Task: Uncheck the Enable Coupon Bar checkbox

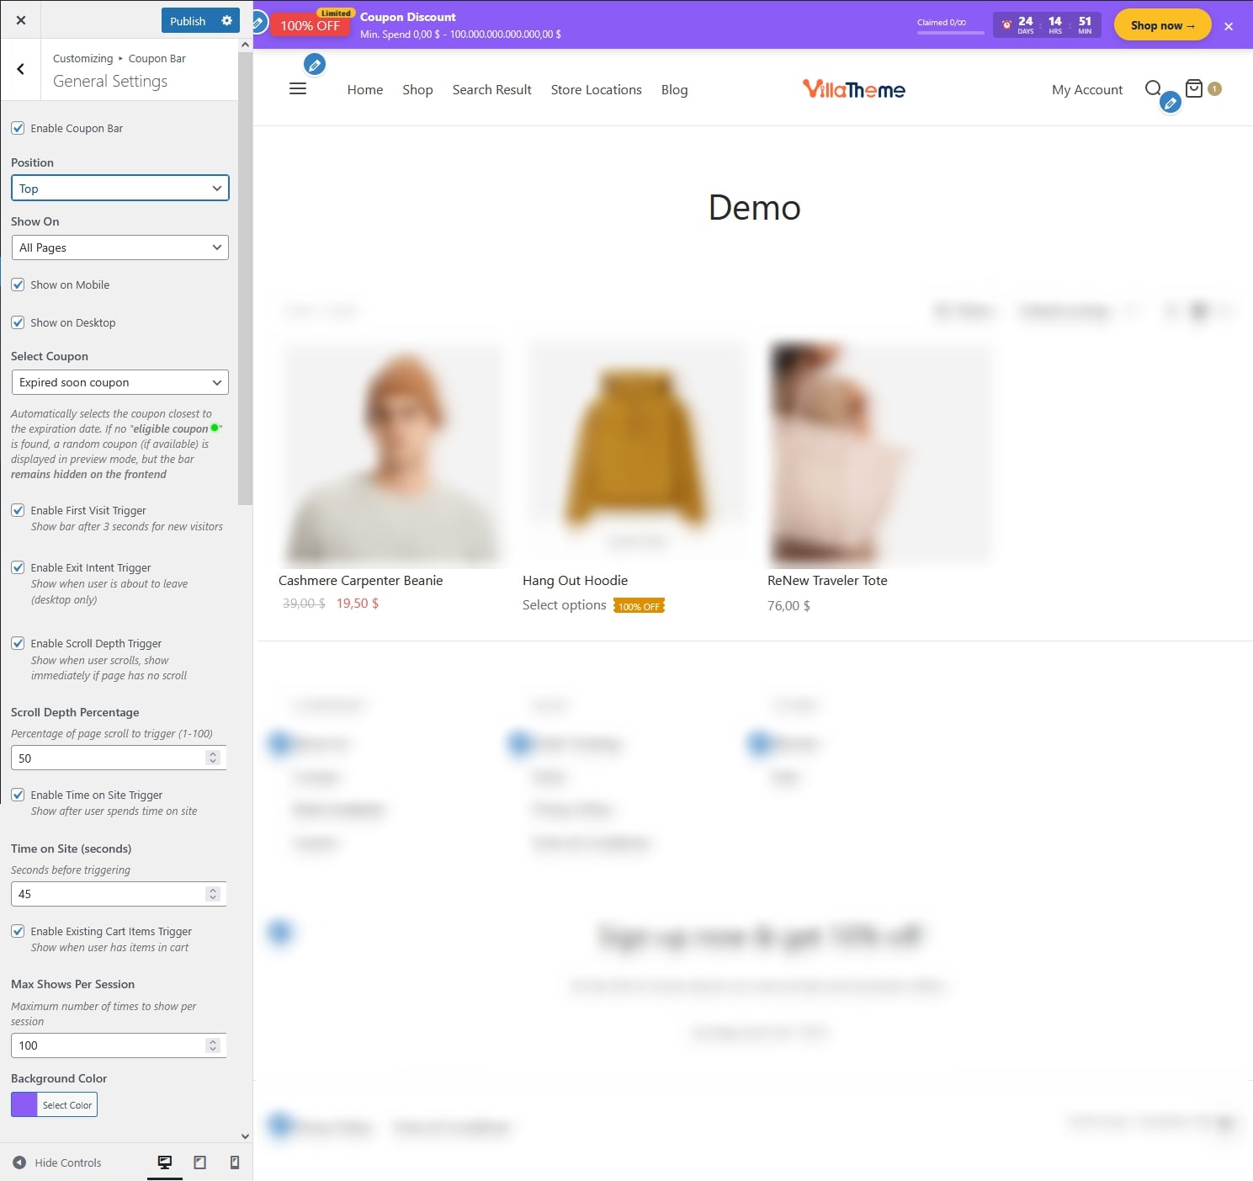Action: click(x=18, y=129)
